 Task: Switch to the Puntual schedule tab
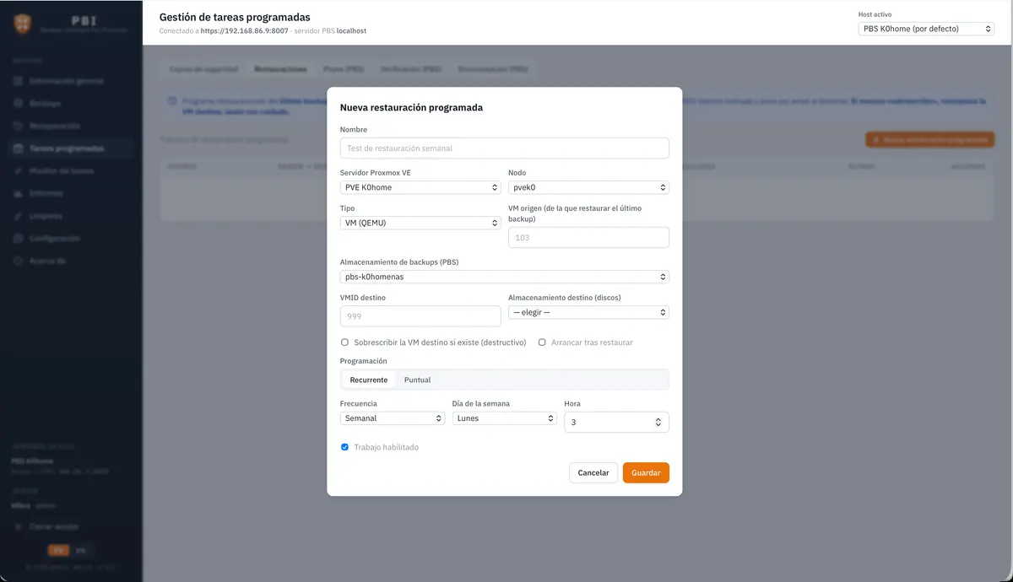tap(418, 380)
